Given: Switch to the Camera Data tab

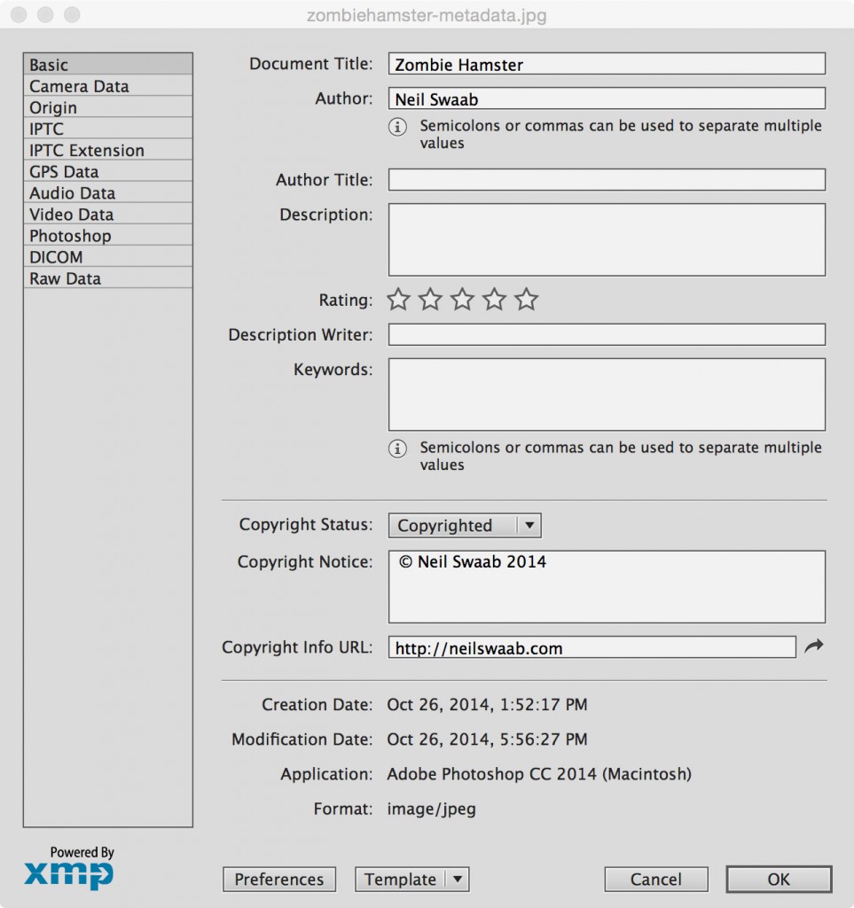Looking at the screenshot, I should 107,86.
